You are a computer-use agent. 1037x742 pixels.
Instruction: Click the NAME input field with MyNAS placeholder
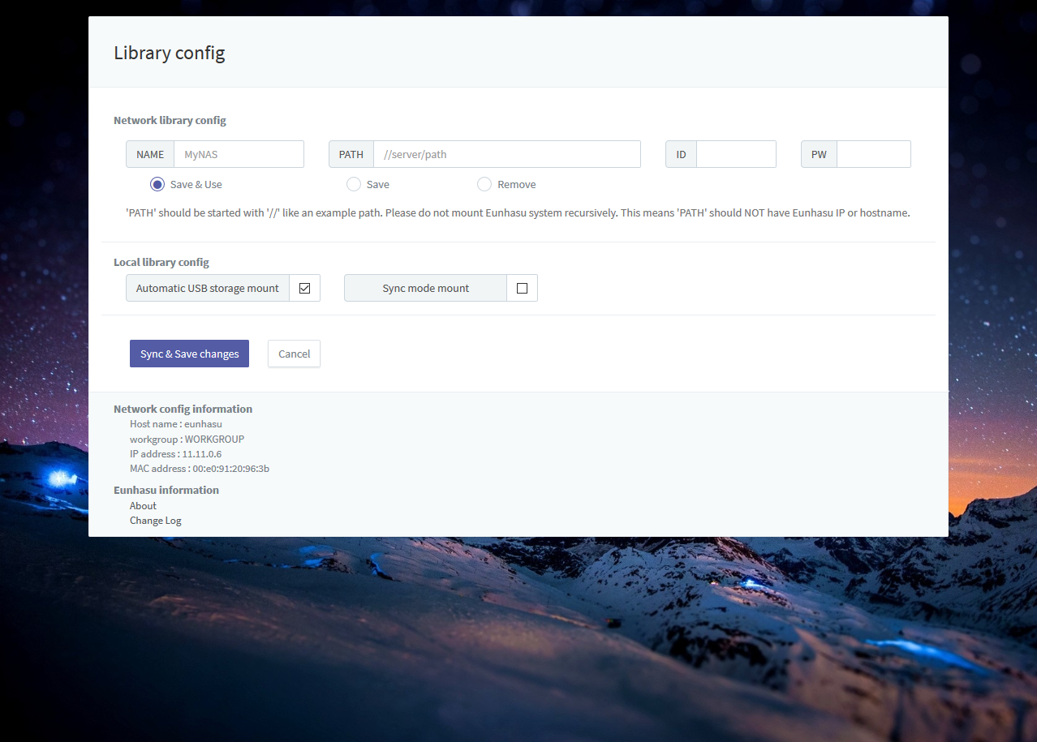pyautogui.click(x=239, y=154)
